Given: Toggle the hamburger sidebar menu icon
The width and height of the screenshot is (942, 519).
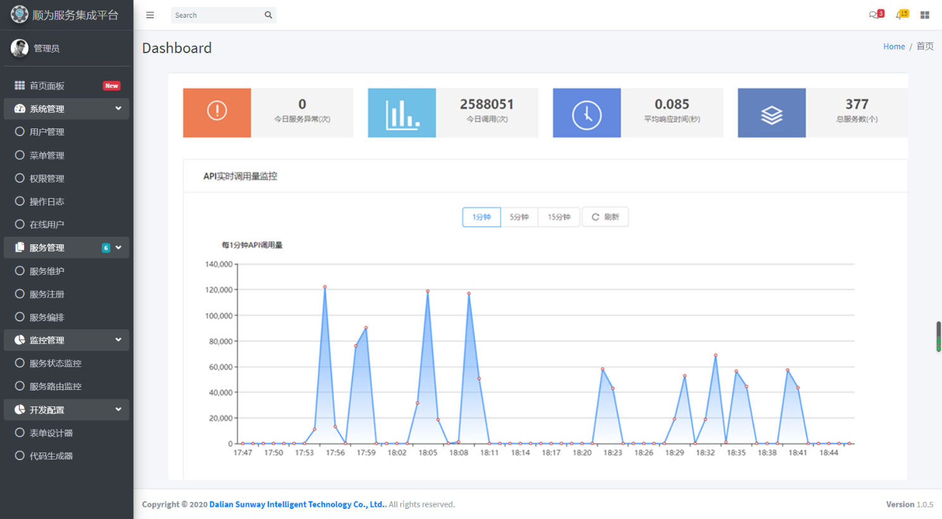Looking at the screenshot, I should click(150, 15).
